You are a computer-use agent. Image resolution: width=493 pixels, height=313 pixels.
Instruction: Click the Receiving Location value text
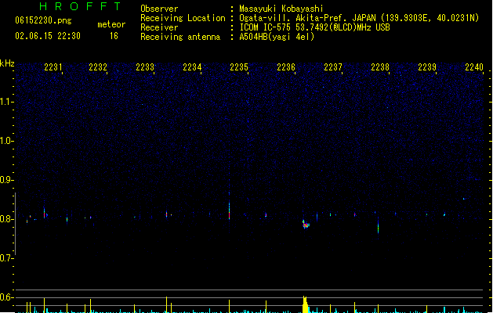pos(359,18)
